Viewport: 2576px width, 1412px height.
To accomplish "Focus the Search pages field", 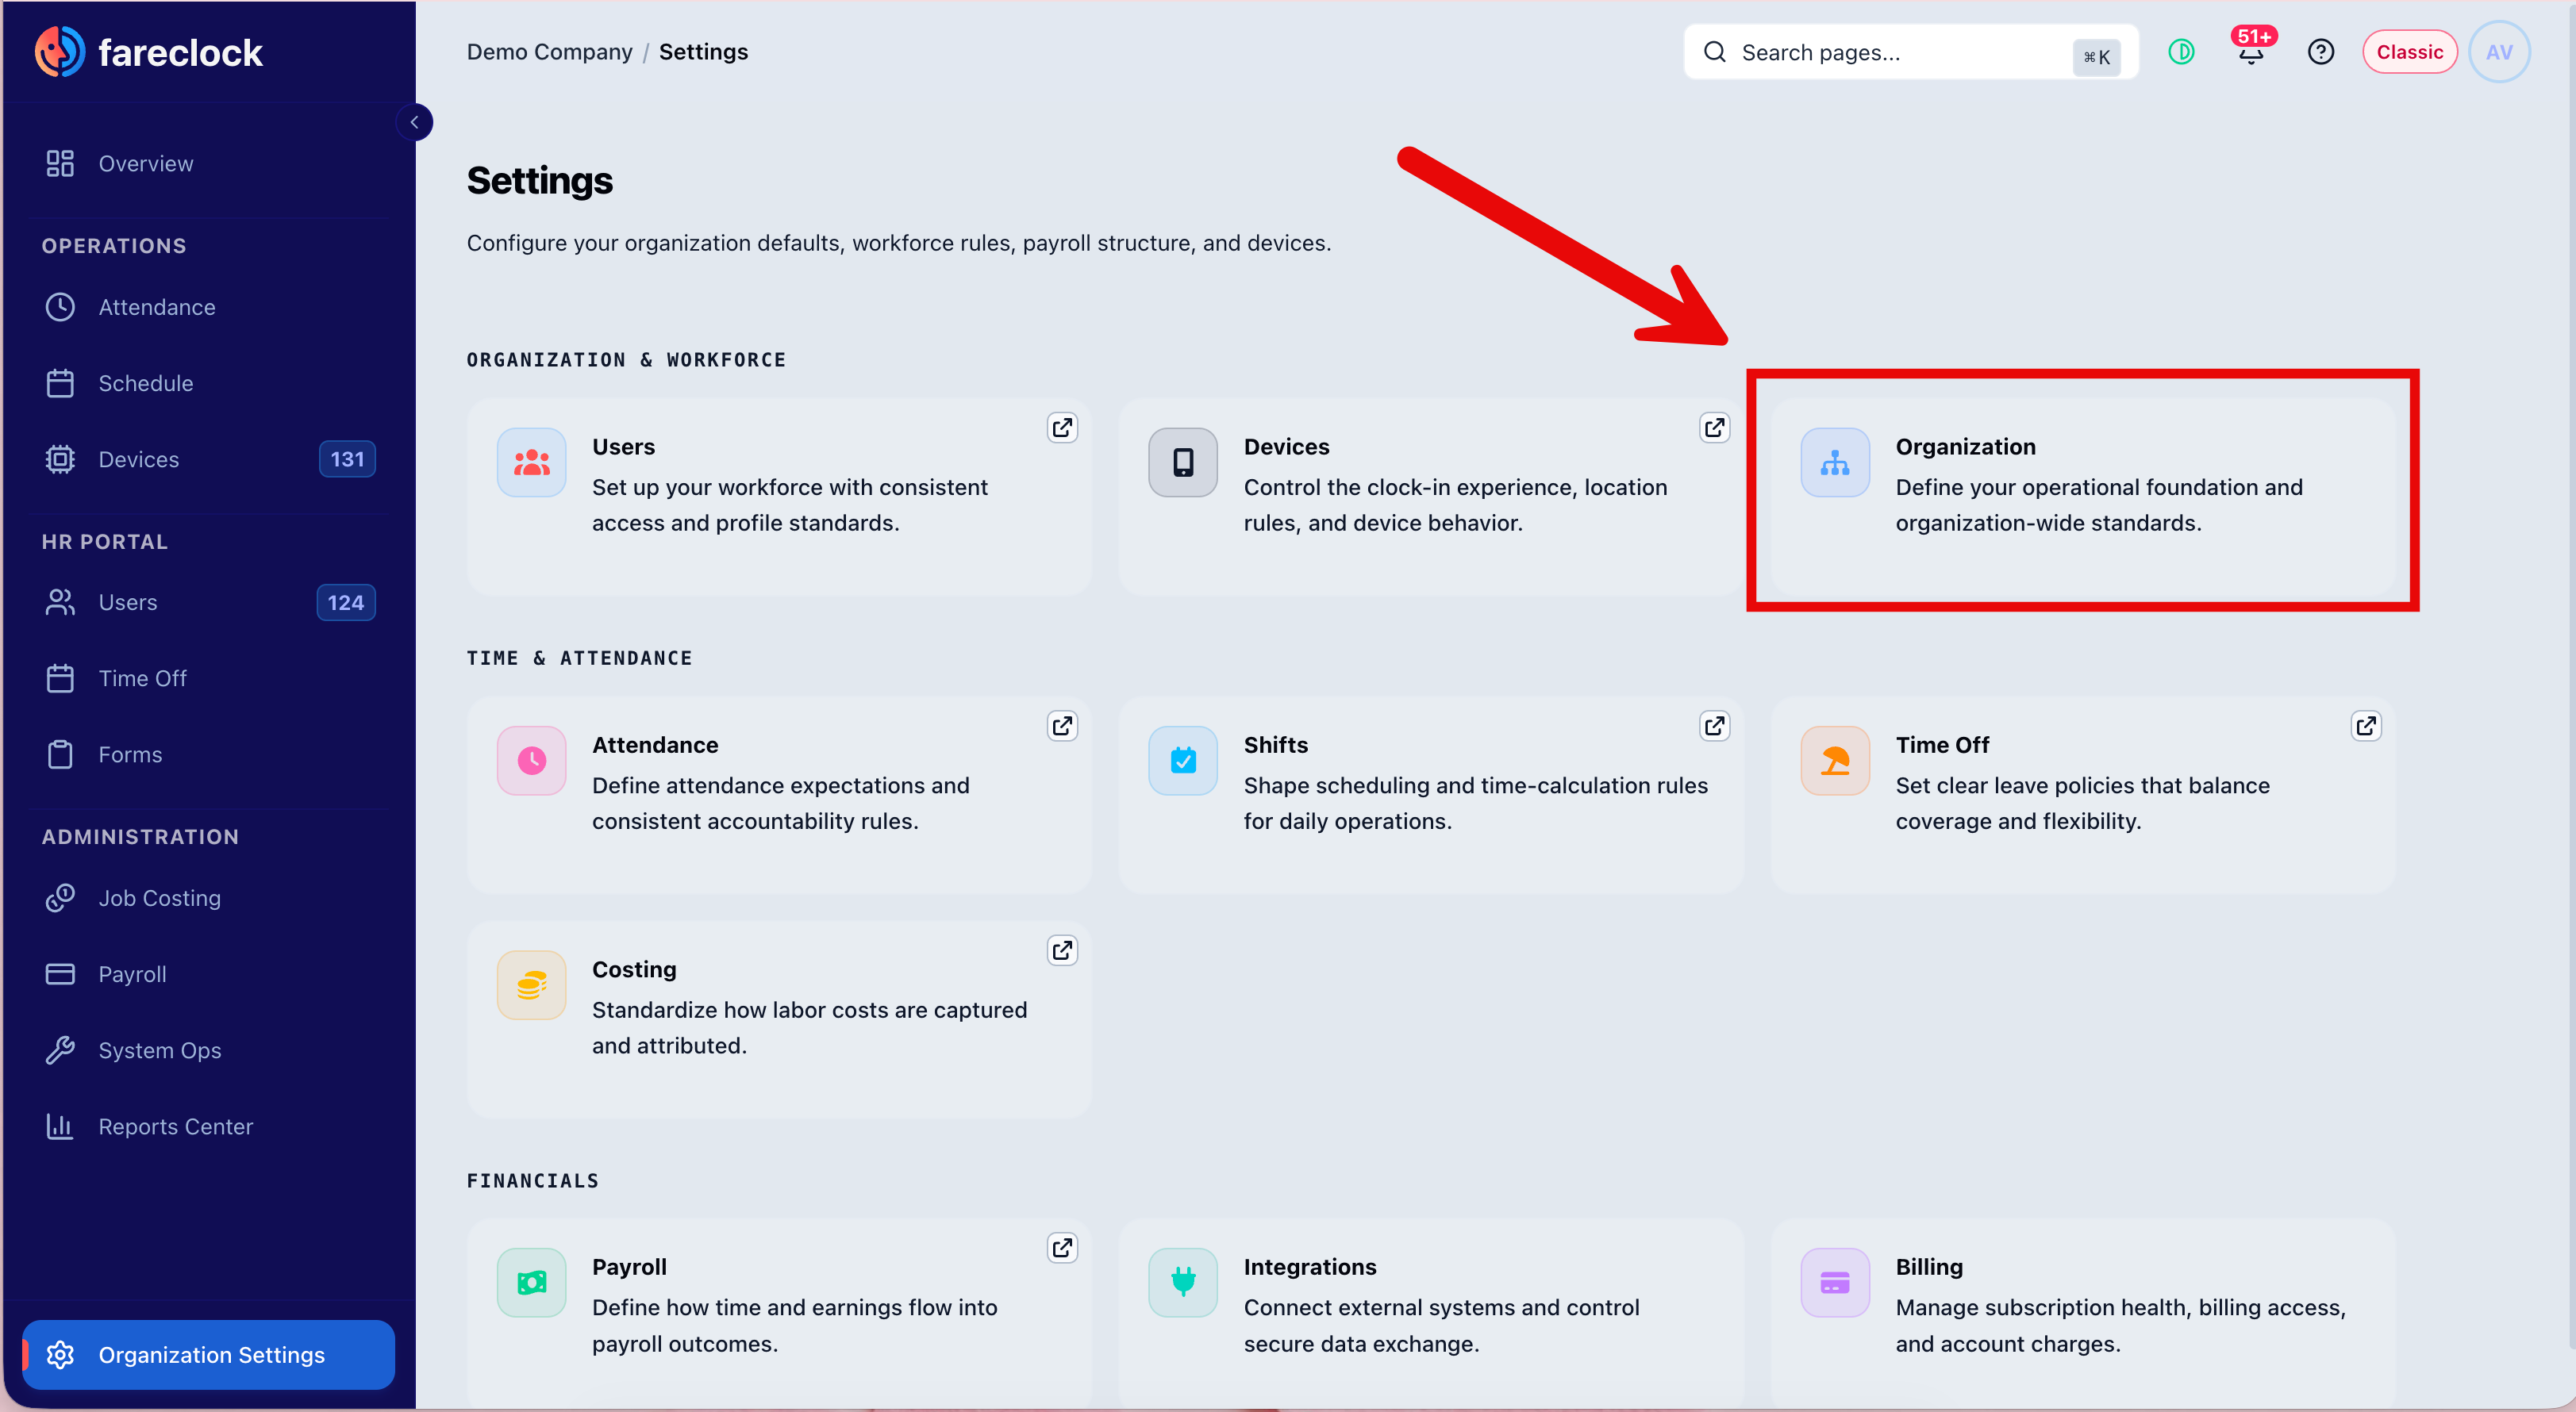I will pos(1910,52).
